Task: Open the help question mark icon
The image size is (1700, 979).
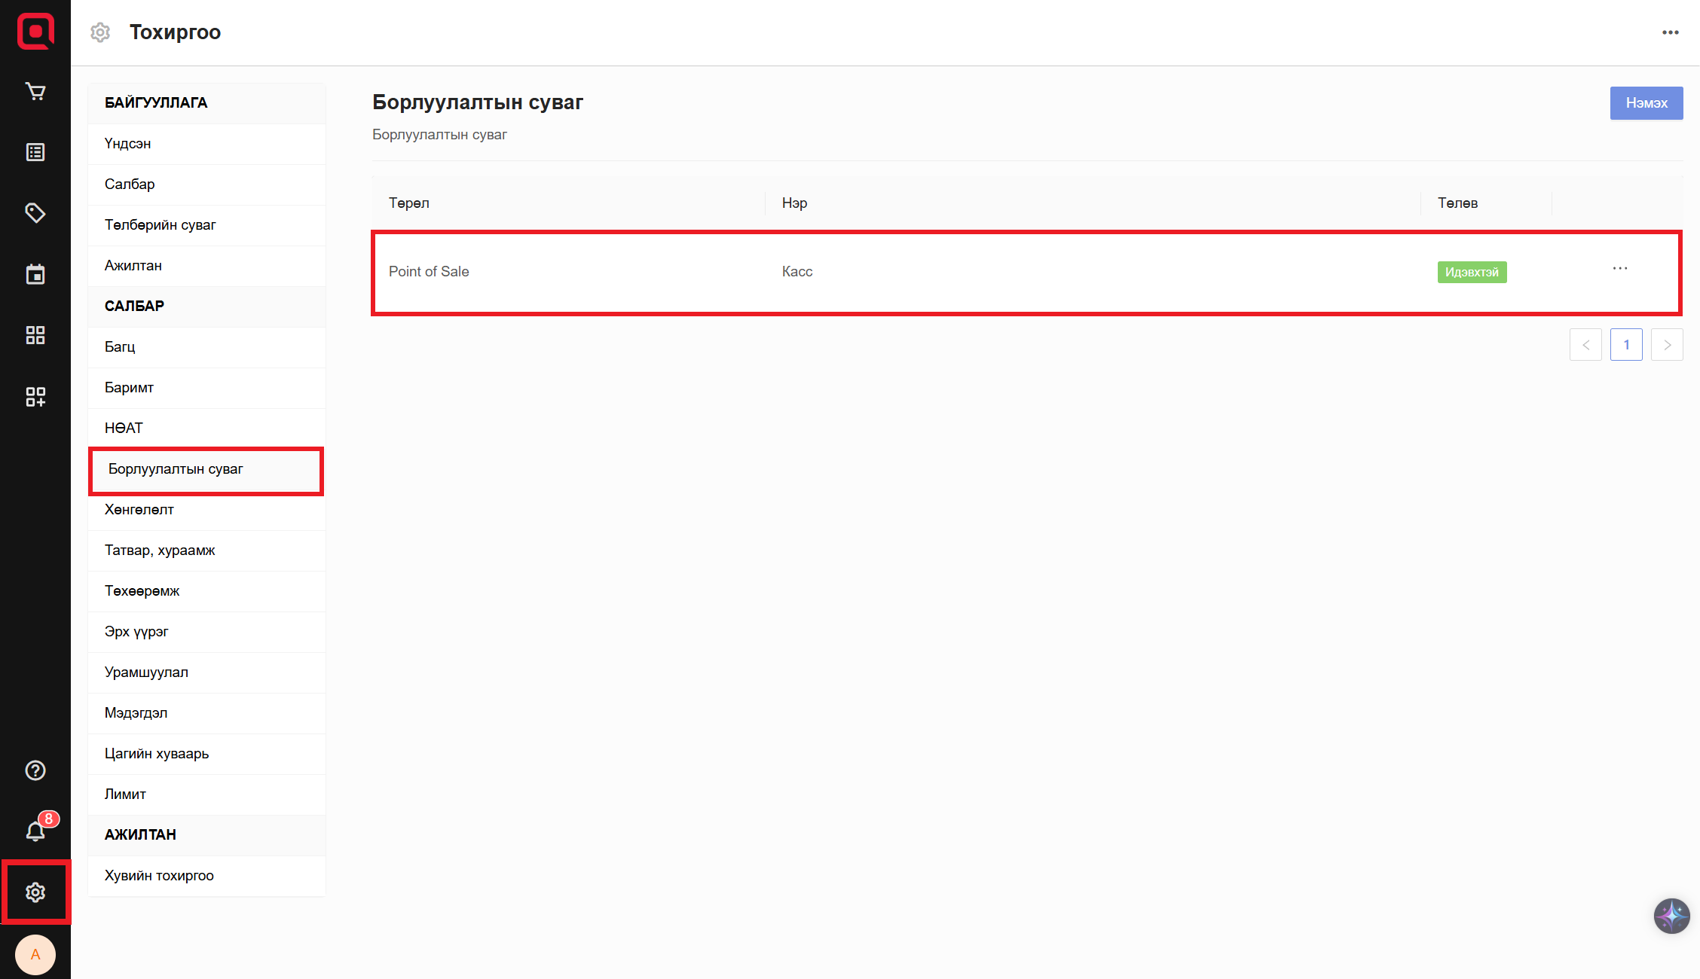Action: pos(35,770)
